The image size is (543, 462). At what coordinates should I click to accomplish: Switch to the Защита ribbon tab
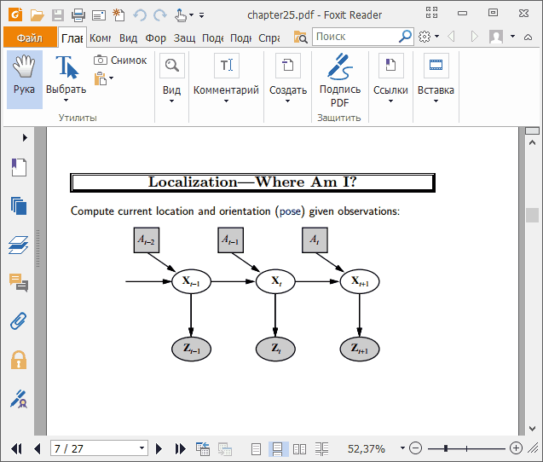tap(185, 38)
